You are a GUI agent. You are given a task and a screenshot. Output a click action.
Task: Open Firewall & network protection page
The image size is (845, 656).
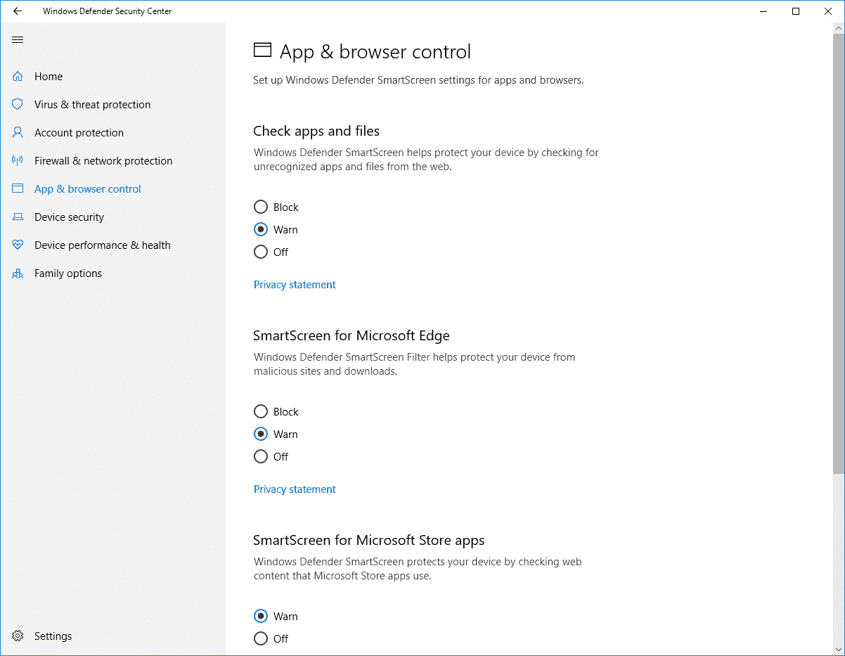point(103,160)
